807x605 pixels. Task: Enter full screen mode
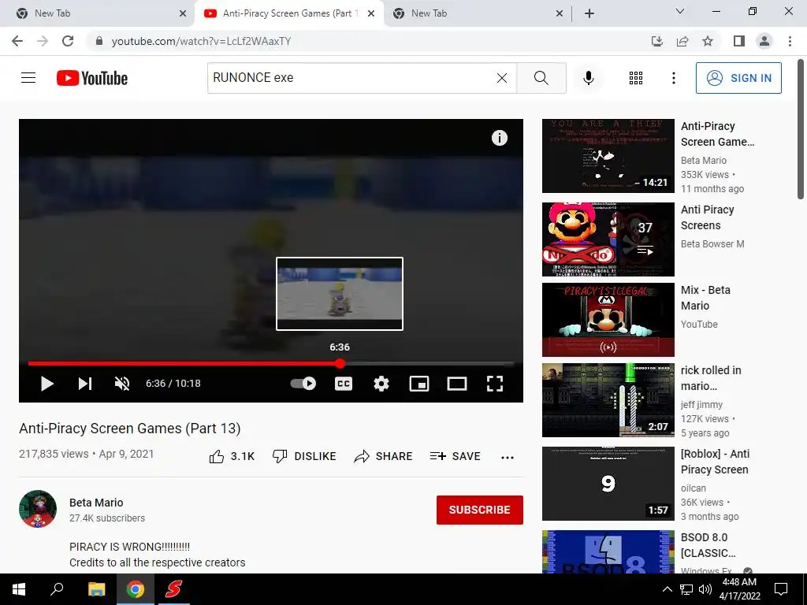(495, 384)
